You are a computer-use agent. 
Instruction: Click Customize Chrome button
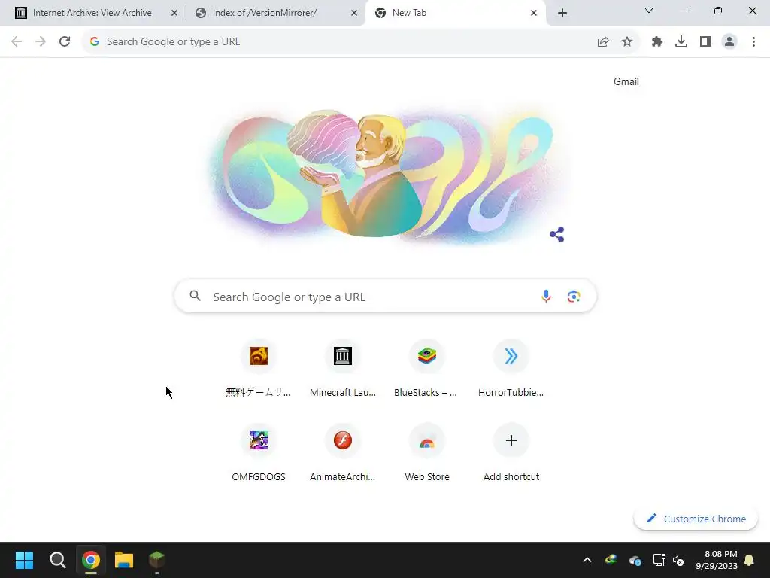[x=696, y=519]
